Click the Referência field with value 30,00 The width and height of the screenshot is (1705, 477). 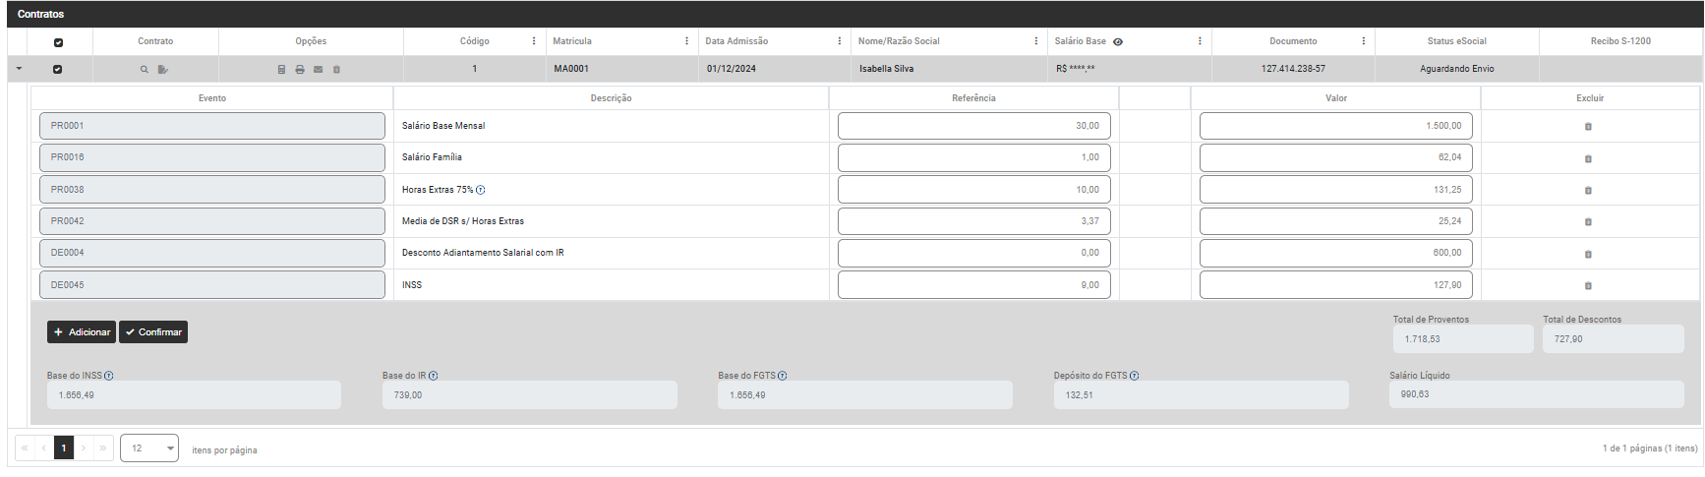974,126
